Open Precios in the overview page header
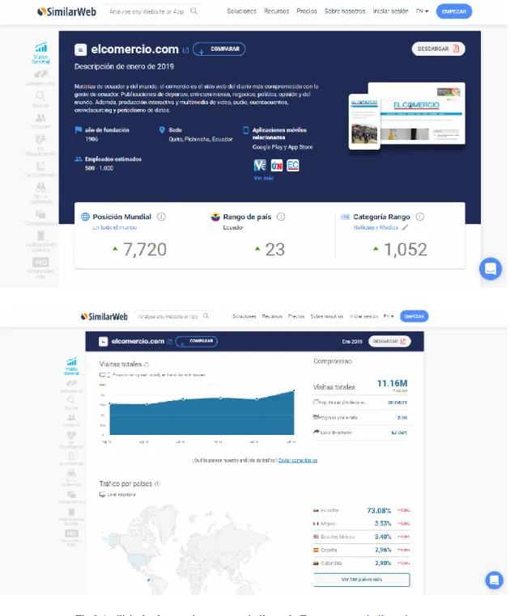This screenshot has width=510, height=616. pyautogui.click(x=307, y=11)
